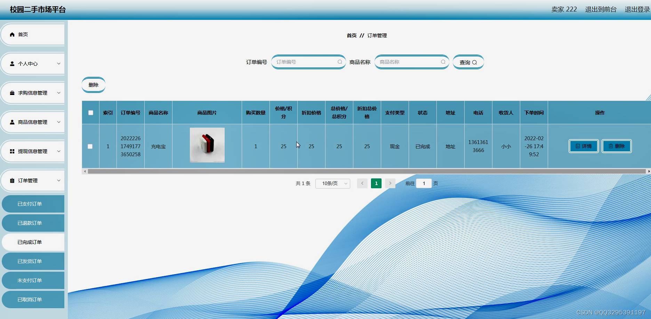Click the order number 20222261749177 3650258 cell
Image resolution: width=651 pixels, height=319 pixels.
click(130, 146)
